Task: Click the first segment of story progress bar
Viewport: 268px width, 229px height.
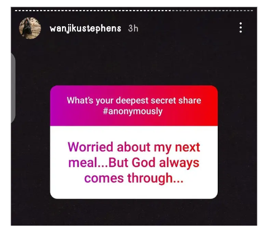Action: point(16,11)
